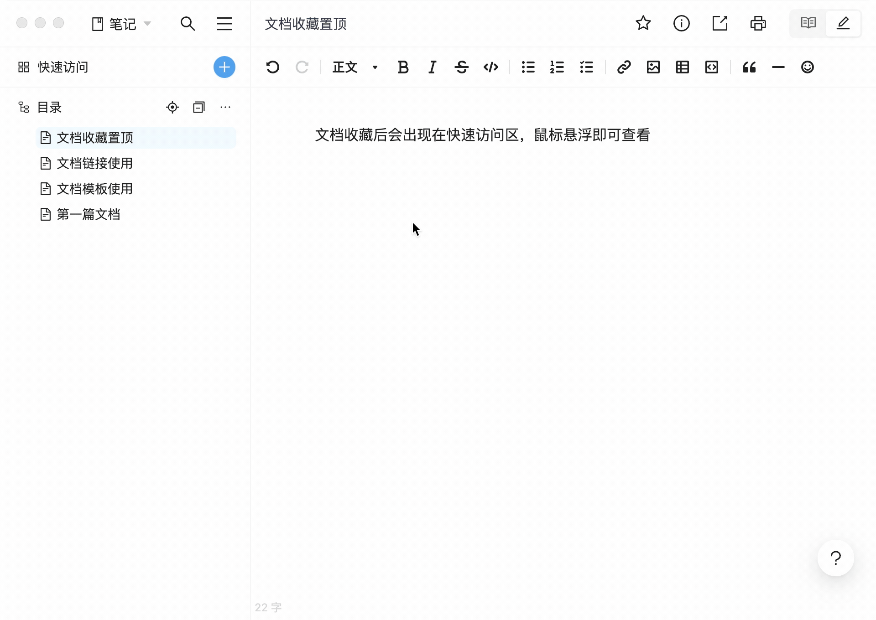The image size is (876, 620).
Task: Open 第一篇文档 in the directory
Action: 136,214
